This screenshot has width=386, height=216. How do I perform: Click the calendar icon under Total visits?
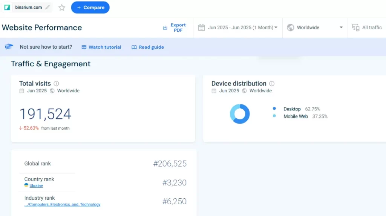[x=21, y=91]
